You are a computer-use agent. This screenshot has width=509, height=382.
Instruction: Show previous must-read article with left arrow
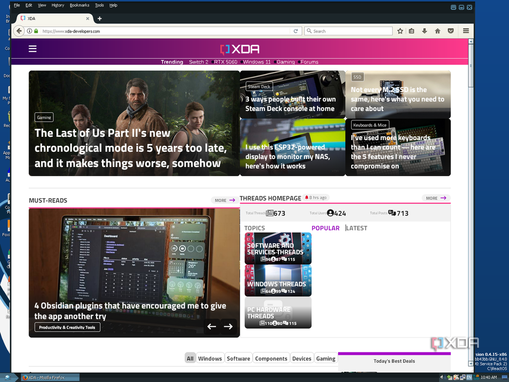pyautogui.click(x=212, y=326)
